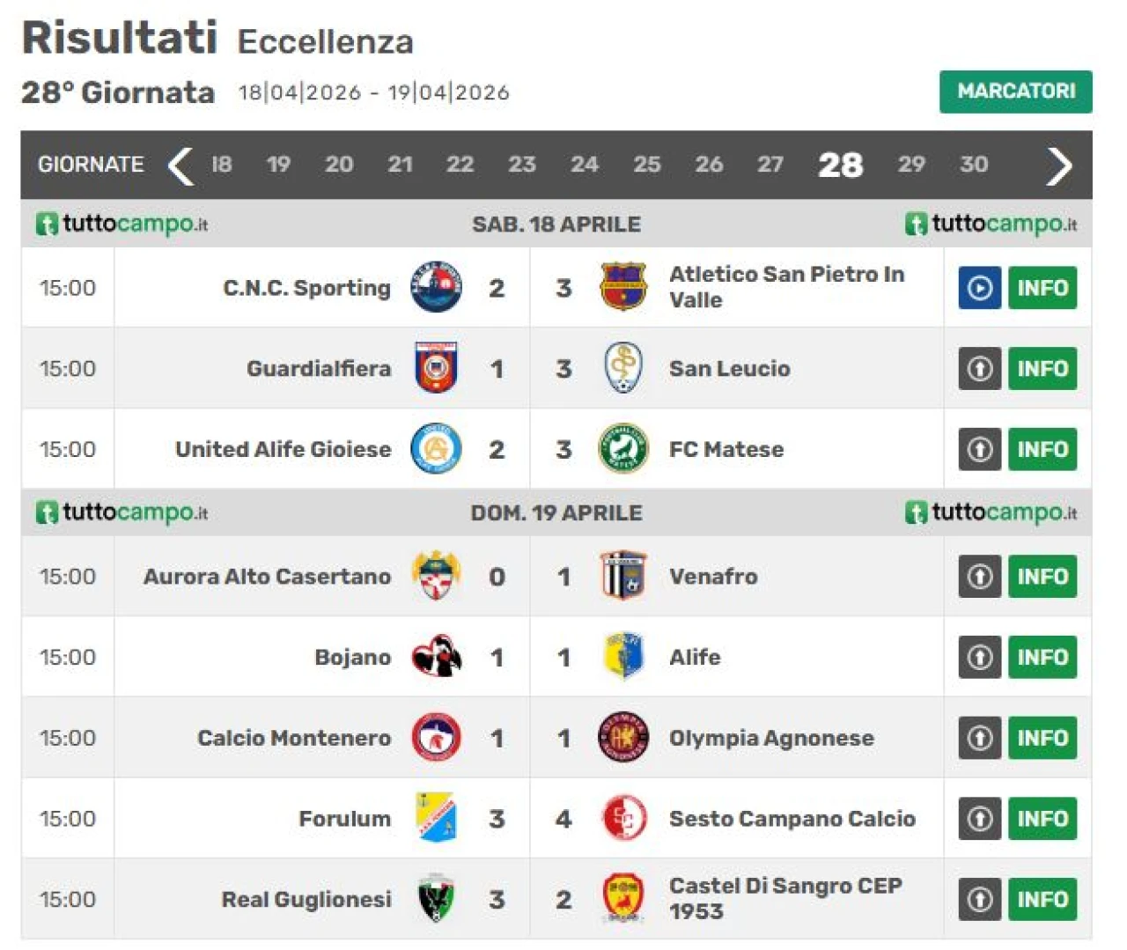
Task: View INFO for Real Guglionesi match
Action: pyautogui.click(x=1042, y=900)
